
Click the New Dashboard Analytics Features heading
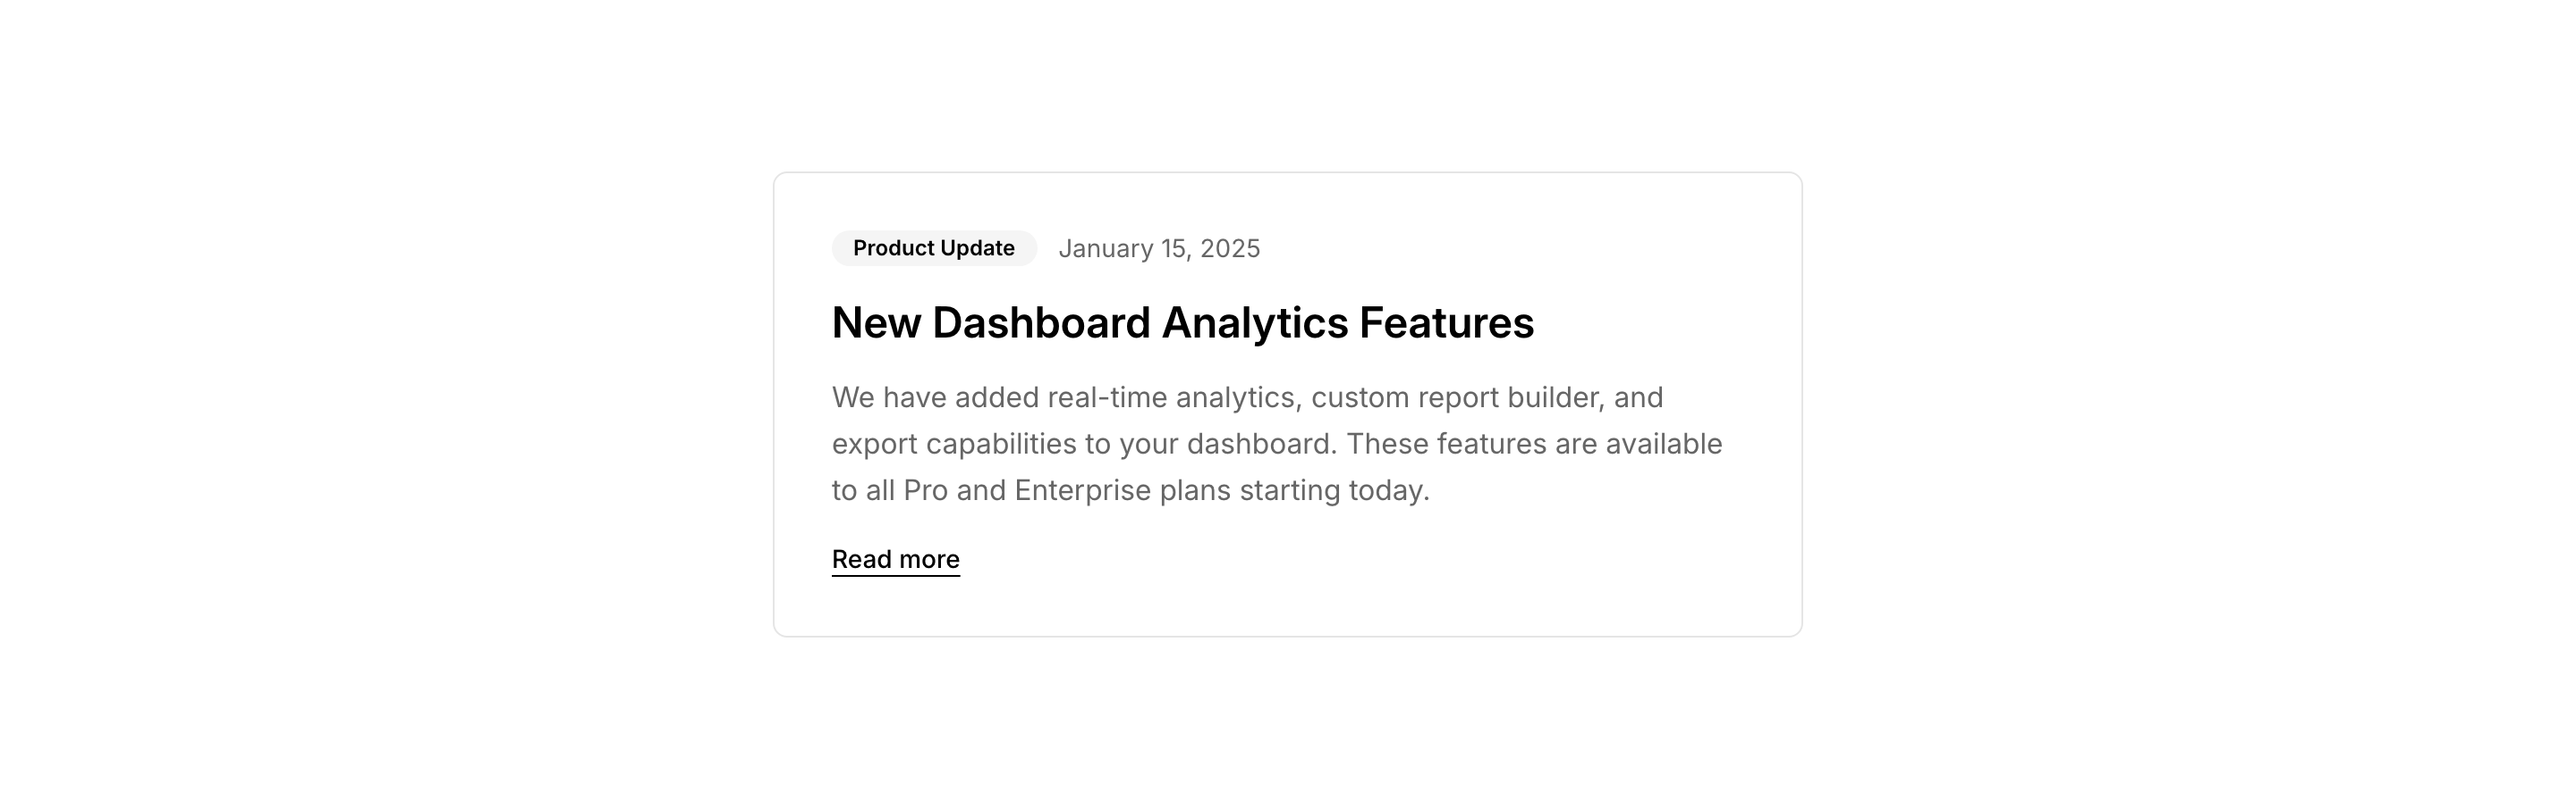(x=1182, y=322)
